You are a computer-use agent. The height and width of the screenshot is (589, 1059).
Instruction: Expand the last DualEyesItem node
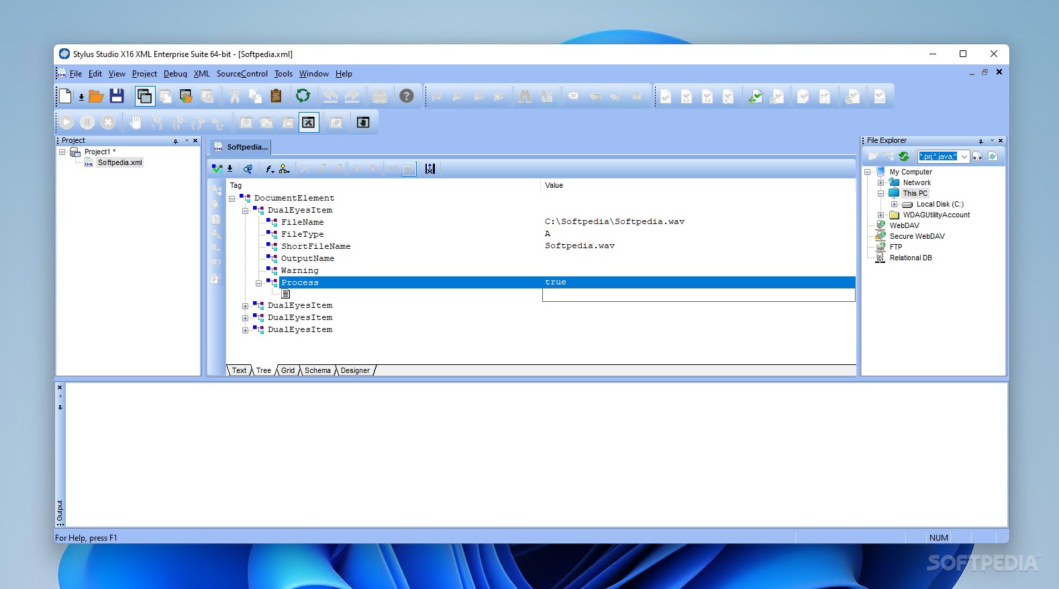pos(246,330)
